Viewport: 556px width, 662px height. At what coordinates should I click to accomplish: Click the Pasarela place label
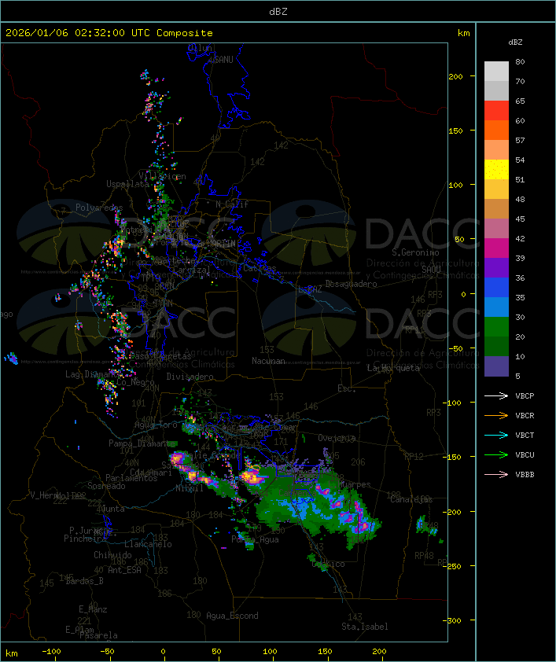pos(98,635)
